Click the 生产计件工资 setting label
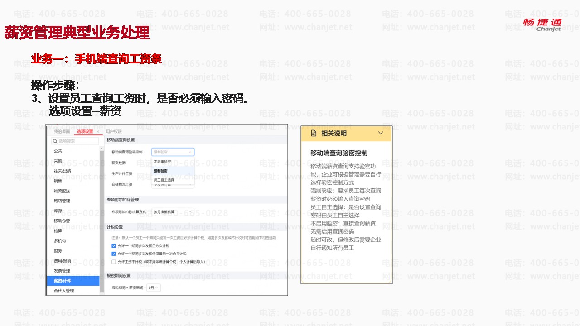 coord(122,174)
